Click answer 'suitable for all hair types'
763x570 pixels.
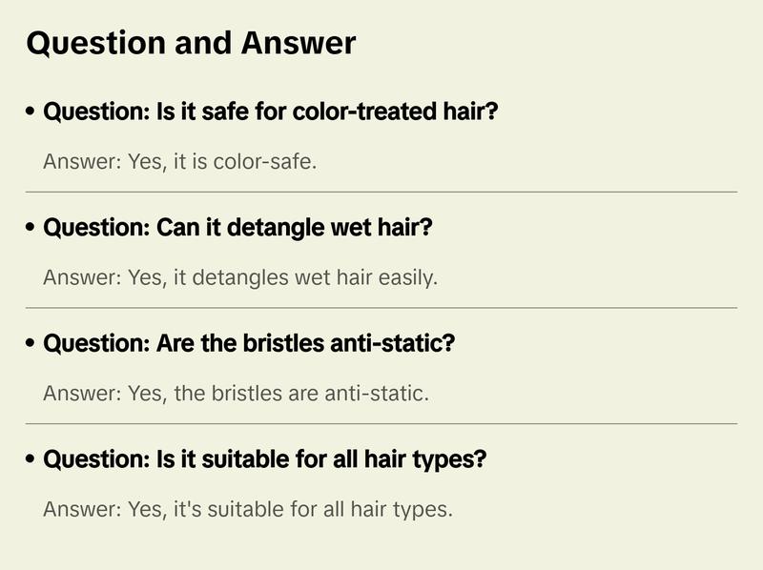pyautogui.click(x=248, y=509)
